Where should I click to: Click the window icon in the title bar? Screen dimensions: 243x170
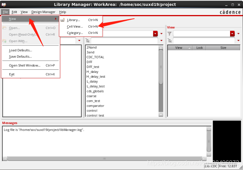coord(4,4)
